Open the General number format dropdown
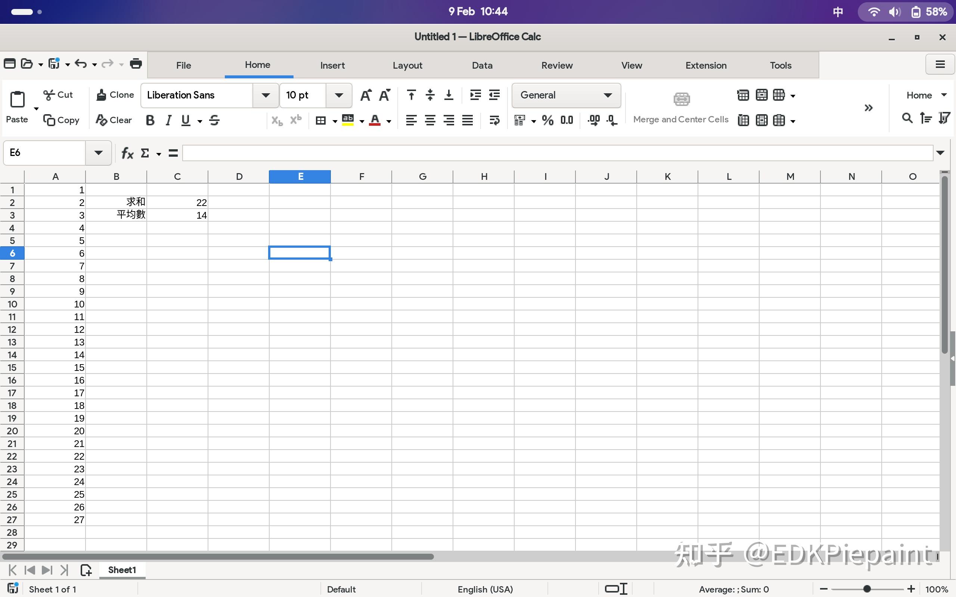This screenshot has height=597, width=956. click(x=607, y=95)
